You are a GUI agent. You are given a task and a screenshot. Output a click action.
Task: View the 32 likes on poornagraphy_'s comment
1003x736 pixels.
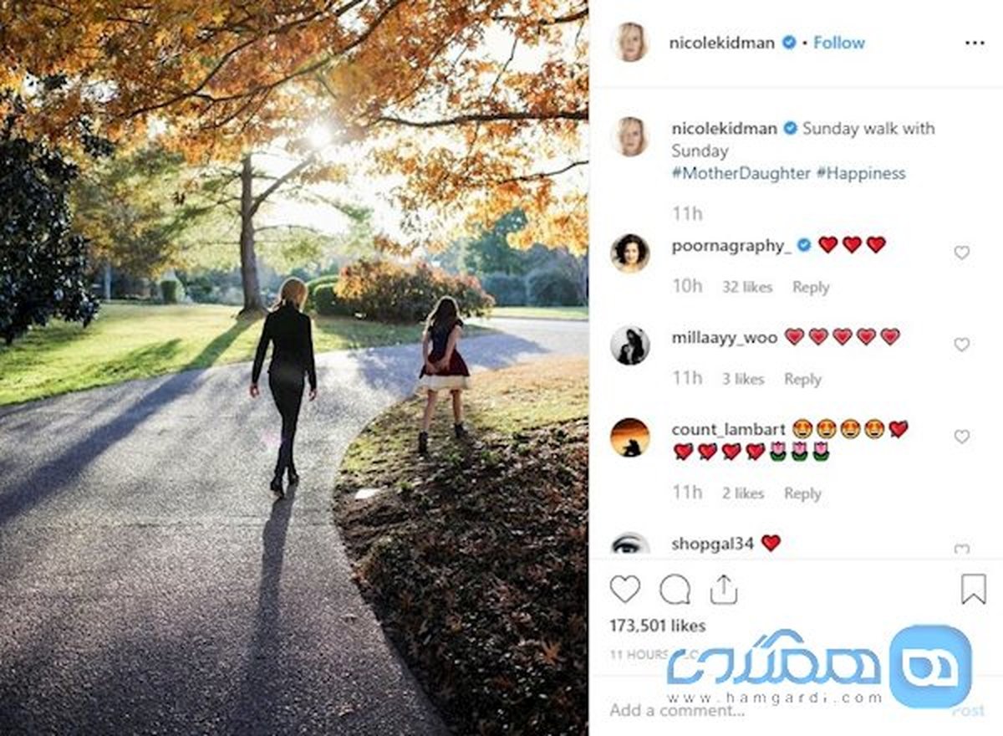coord(747,287)
